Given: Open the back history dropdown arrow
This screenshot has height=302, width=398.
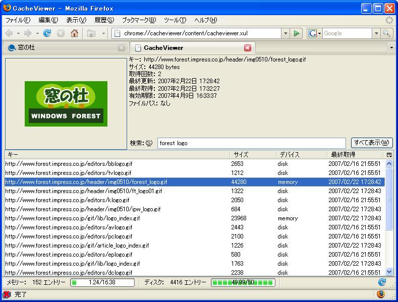Looking at the screenshot, I should point(18,33).
